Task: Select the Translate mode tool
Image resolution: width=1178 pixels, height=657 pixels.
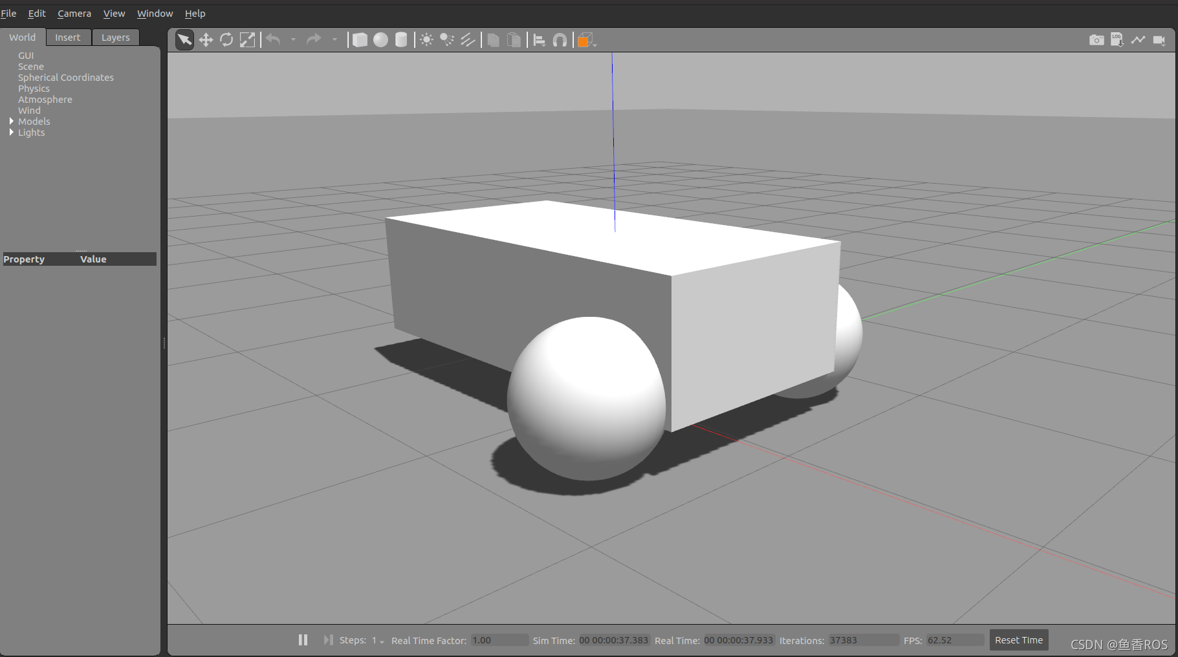Action: tap(206, 39)
